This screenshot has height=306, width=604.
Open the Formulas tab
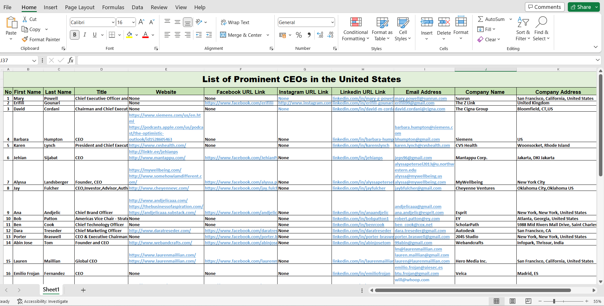click(113, 7)
